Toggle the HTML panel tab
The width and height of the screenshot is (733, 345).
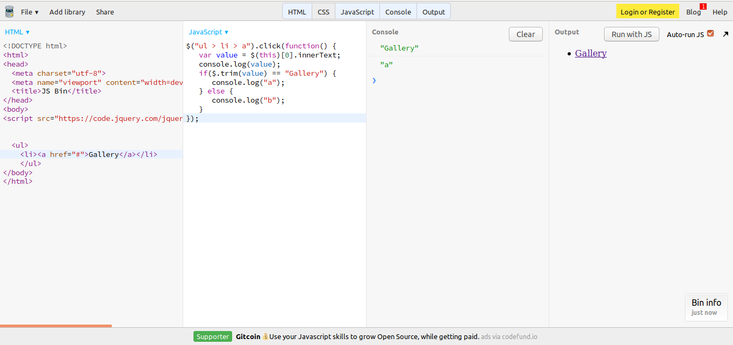[x=297, y=12]
